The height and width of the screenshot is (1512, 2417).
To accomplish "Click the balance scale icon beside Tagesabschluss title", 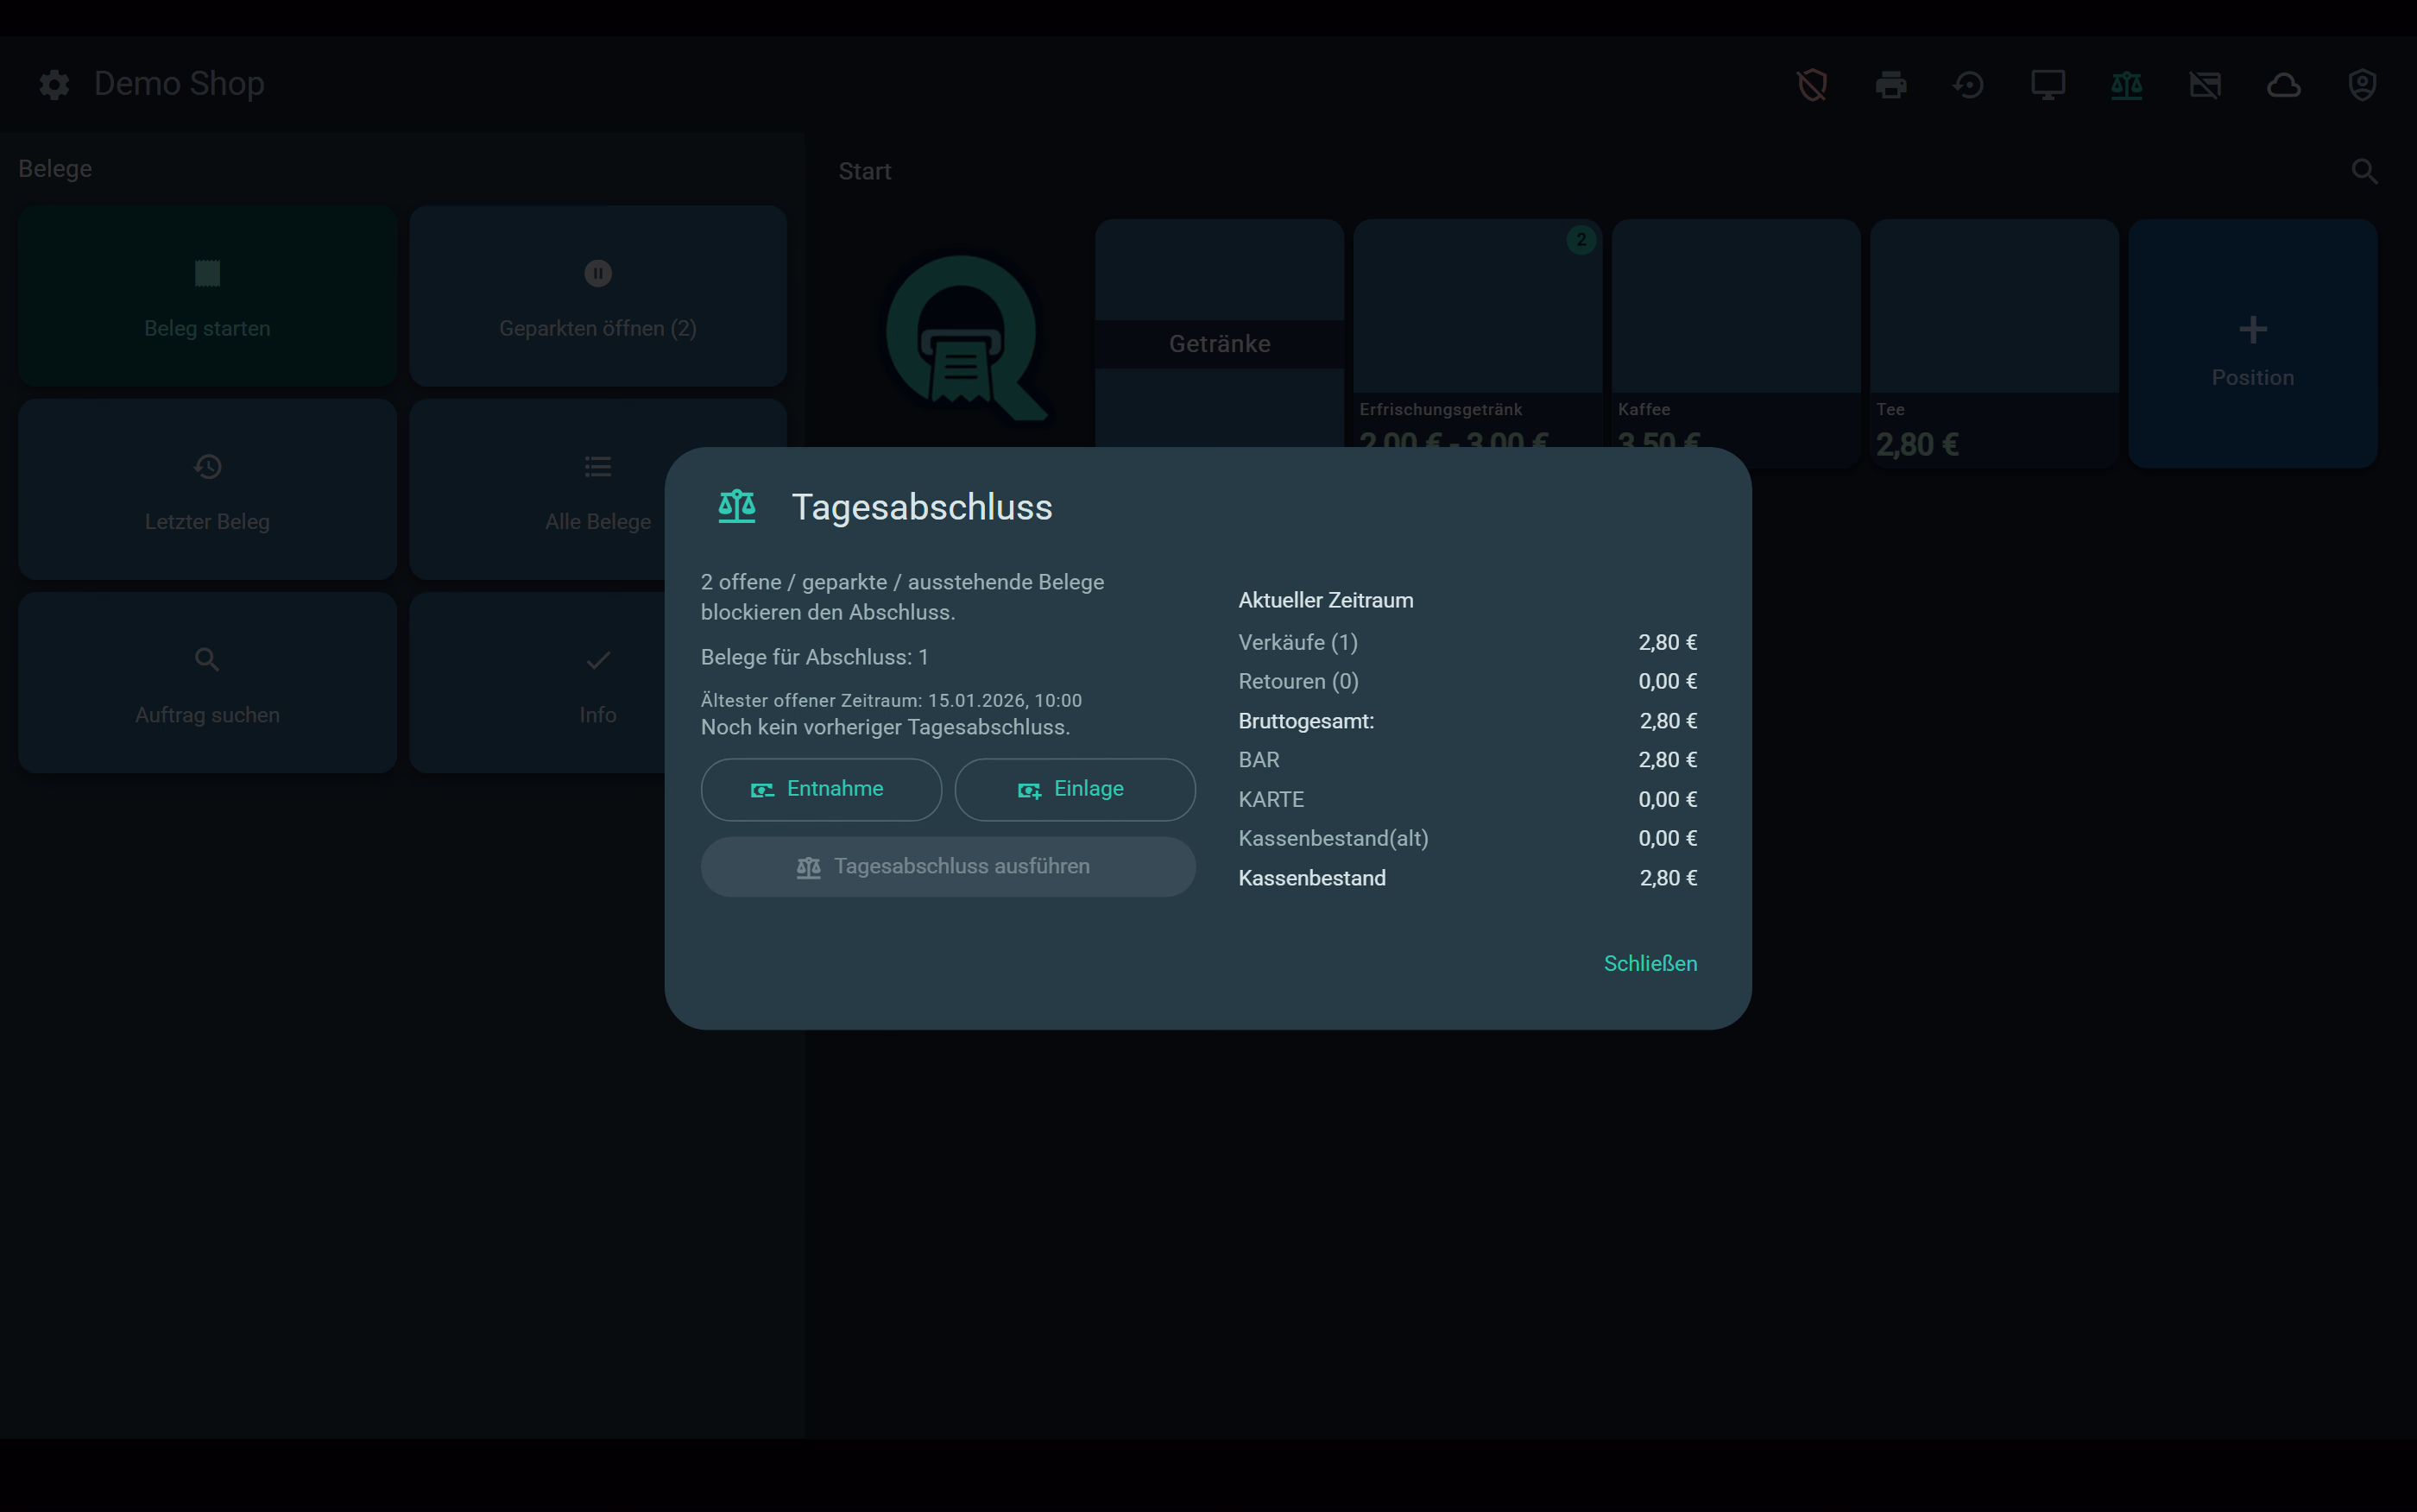I will [x=737, y=506].
